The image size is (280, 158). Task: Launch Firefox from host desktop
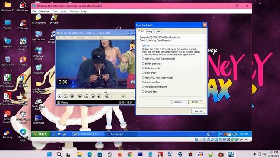[x=23, y=61]
